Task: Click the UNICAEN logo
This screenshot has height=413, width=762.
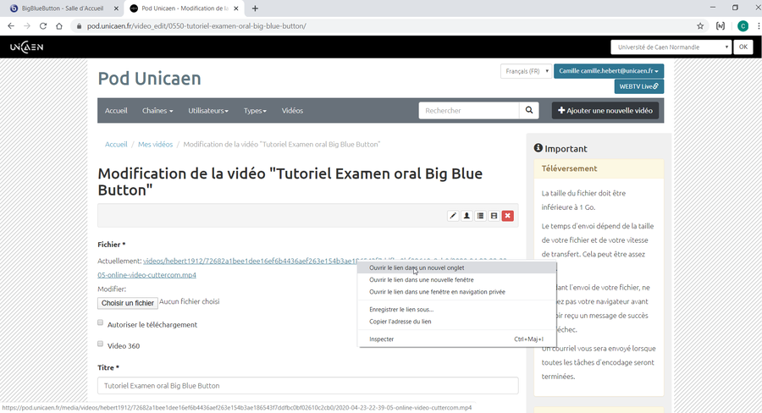Action: coord(27,47)
